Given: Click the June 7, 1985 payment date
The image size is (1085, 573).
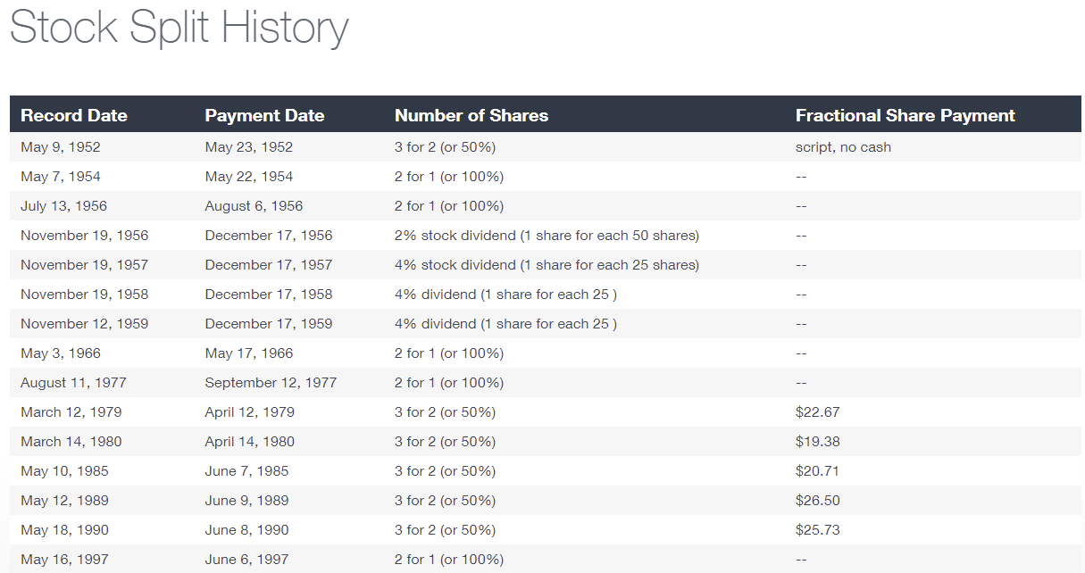Looking at the screenshot, I should tap(246, 471).
